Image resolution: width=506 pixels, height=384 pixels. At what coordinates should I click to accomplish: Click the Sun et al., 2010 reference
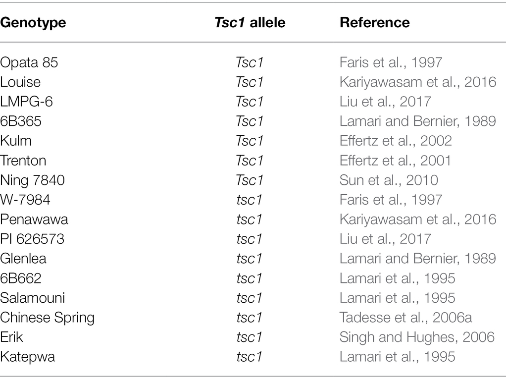(x=389, y=180)
